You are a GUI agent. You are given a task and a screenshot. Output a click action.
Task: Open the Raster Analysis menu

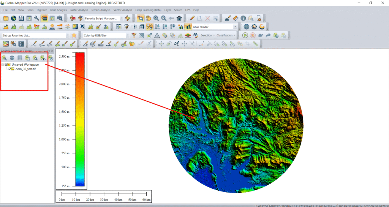79,10
